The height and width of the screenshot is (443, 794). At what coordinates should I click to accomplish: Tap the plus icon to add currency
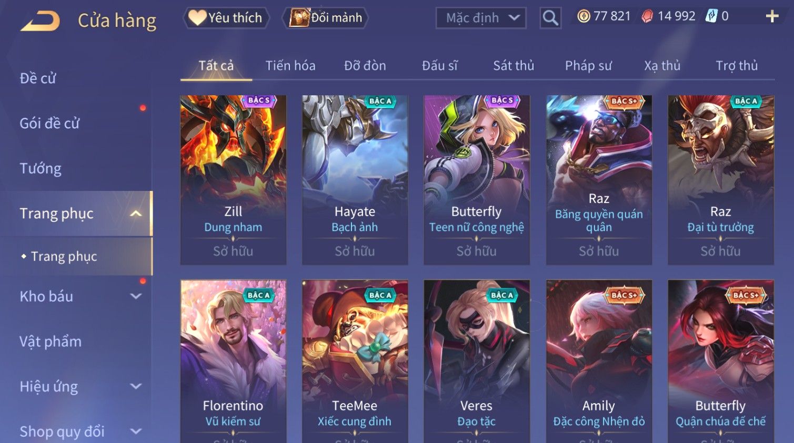772,17
